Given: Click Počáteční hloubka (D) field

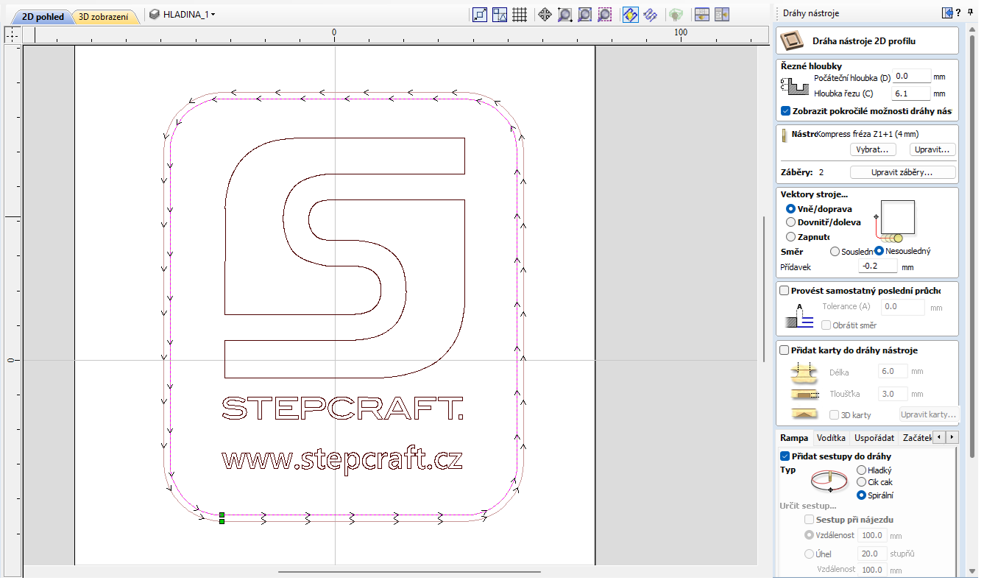Looking at the screenshot, I should (x=911, y=77).
